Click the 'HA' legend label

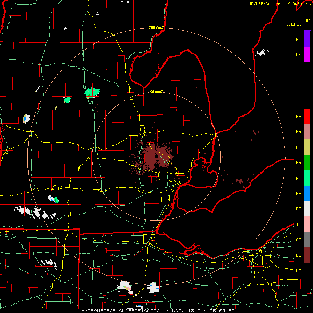point(298,117)
